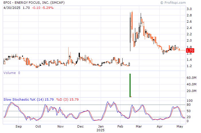This screenshot has width=201, height=133.
Task: Click the price change '-0.10'
Action: point(36,8)
